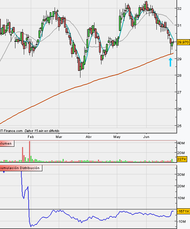190x229 pixels.
Task: Click the Jun label on the time axis
Action: [146, 137]
